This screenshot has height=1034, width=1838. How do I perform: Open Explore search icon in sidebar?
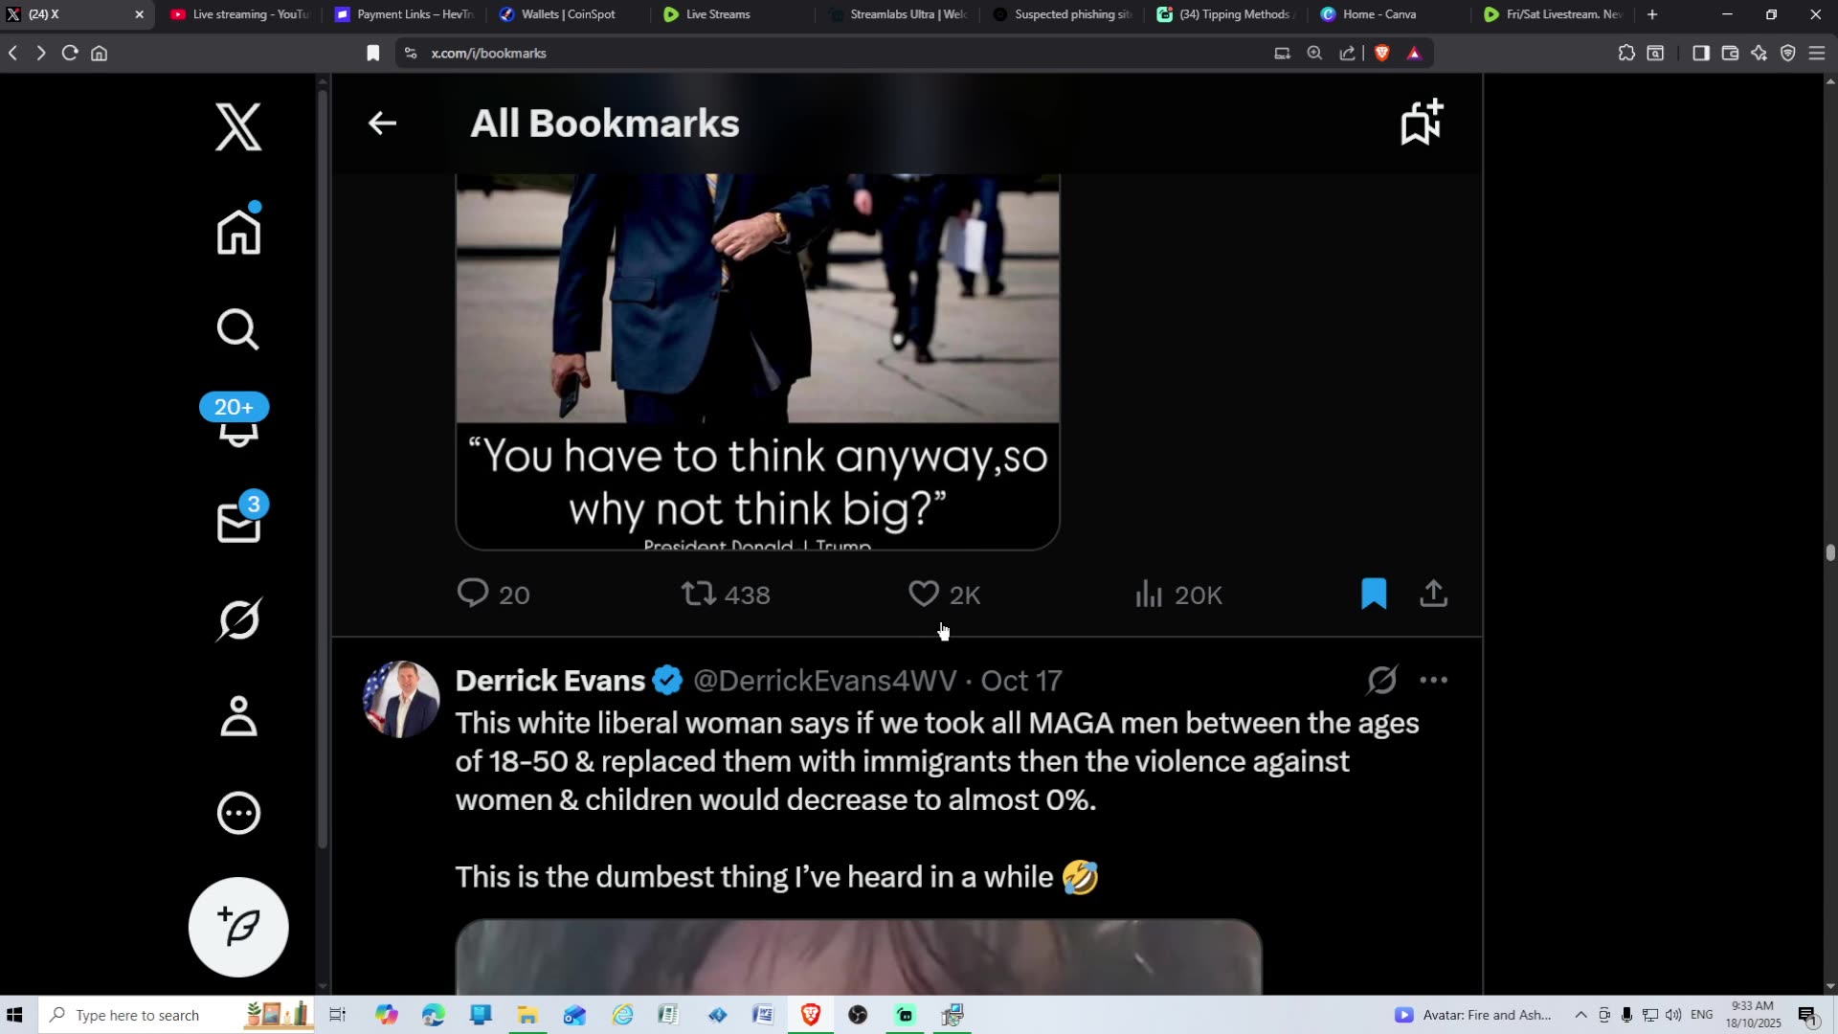238,329
